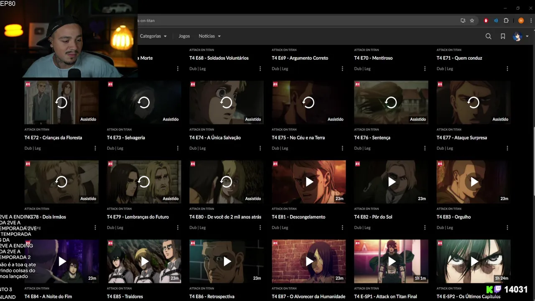Open the watchlist bookmark icon
The image size is (535, 301).
pyautogui.click(x=503, y=36)
